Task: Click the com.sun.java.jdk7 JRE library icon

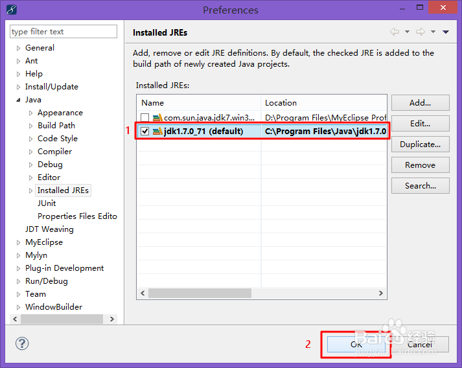Action: 157,117
